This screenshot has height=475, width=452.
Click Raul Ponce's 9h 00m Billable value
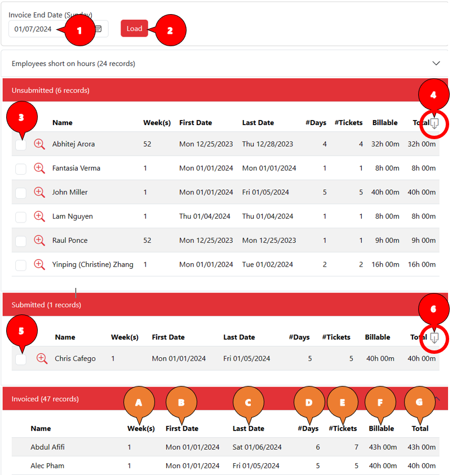[387, 241]
